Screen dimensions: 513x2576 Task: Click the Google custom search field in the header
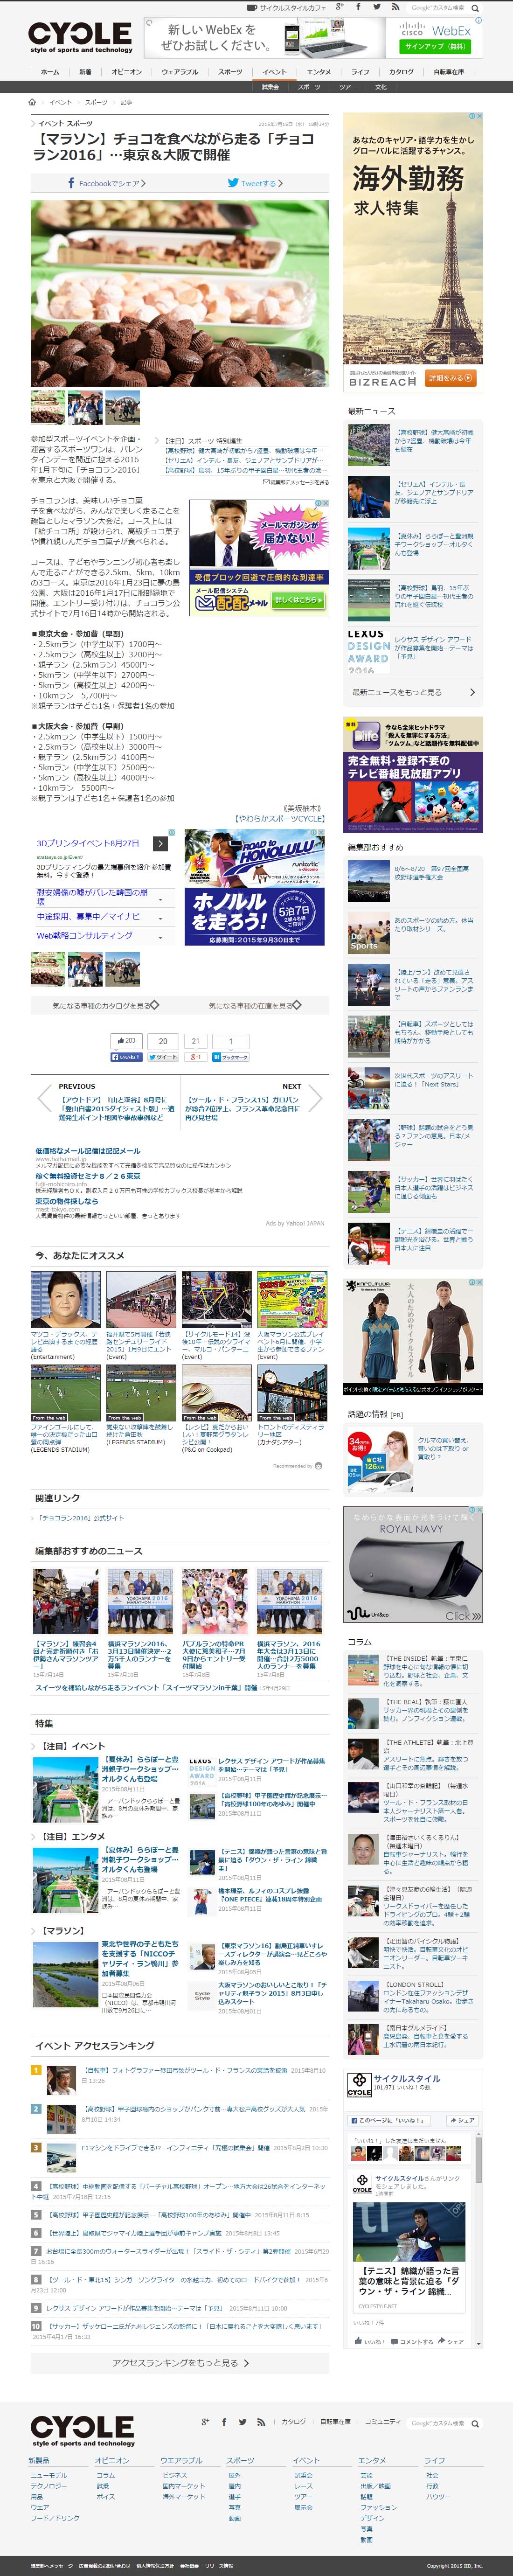click(437, 7)
